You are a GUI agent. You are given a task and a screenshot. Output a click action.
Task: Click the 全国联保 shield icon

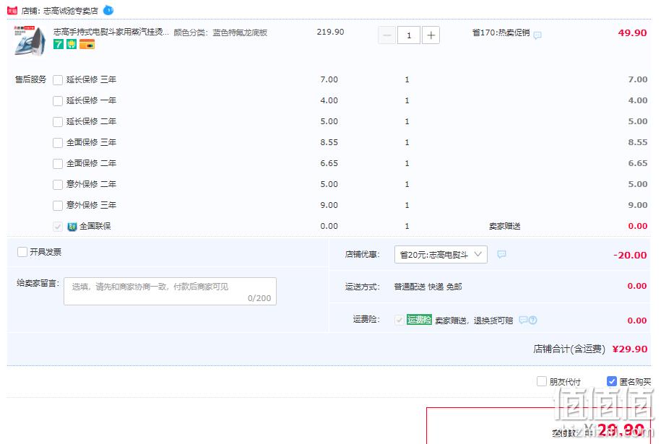click(72, 227)
